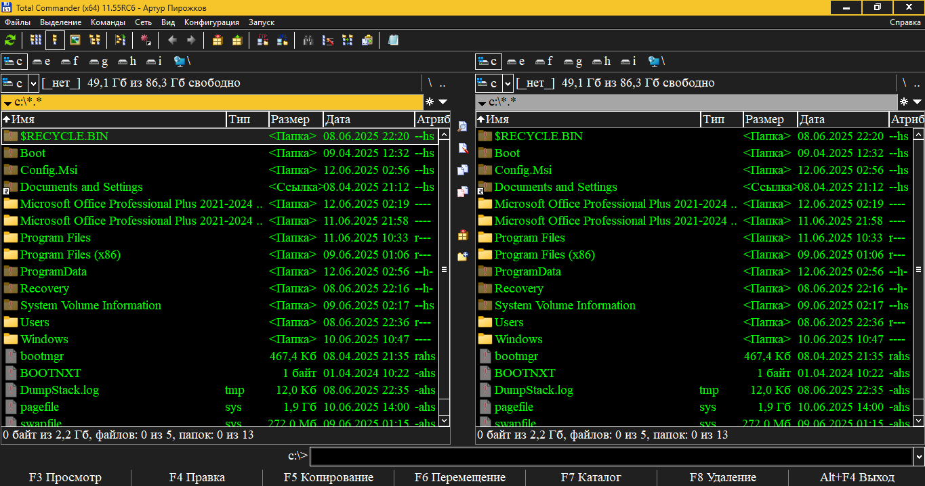Click the synchronize directories toolbar icon
Viewport: 925px width, 486px height.
pos(347,40)
